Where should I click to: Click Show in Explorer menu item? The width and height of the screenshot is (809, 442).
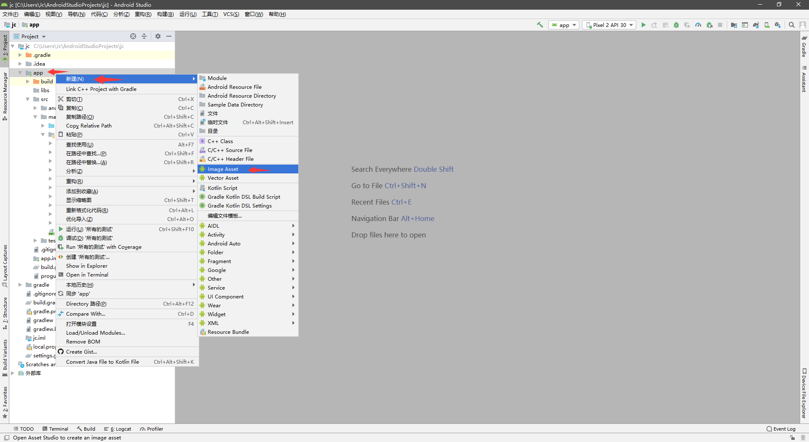[127, 266]
